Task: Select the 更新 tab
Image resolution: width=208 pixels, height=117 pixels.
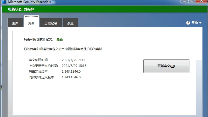Action: tap(31, 22)
